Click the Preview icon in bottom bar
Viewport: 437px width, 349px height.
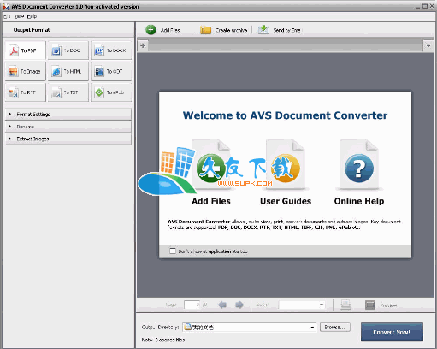pyautogui.click(x=370, y=305)
